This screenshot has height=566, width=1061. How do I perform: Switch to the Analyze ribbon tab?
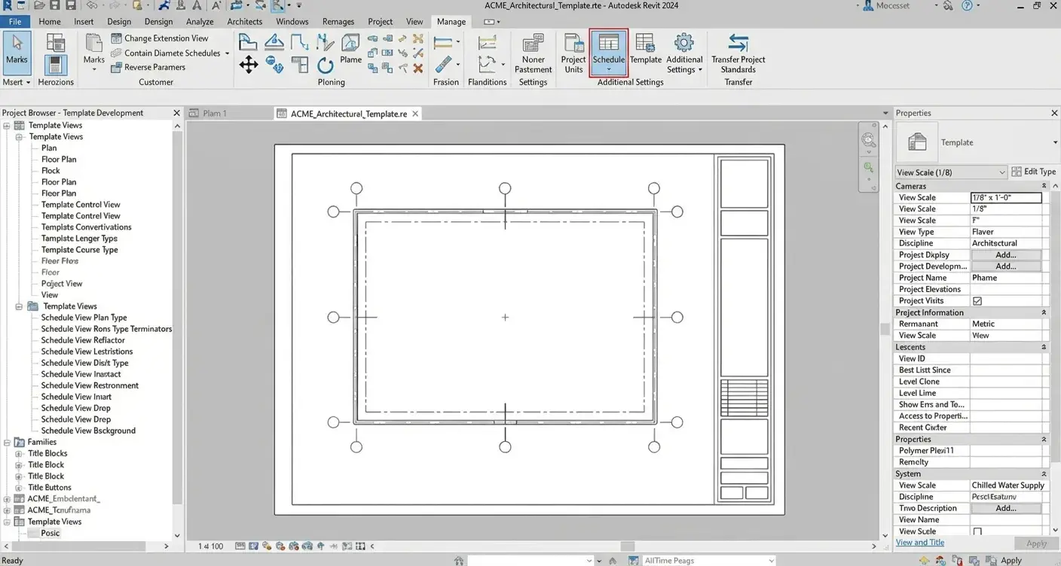pos(200,22)
